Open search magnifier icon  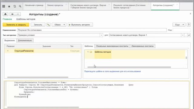click(x=20, y=6)
